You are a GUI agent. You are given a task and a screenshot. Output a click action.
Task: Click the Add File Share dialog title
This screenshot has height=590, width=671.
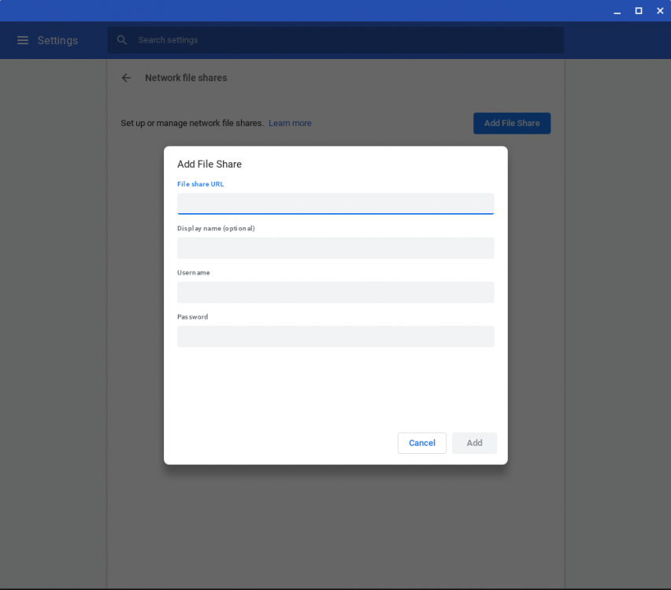click(x=209, y=164)
